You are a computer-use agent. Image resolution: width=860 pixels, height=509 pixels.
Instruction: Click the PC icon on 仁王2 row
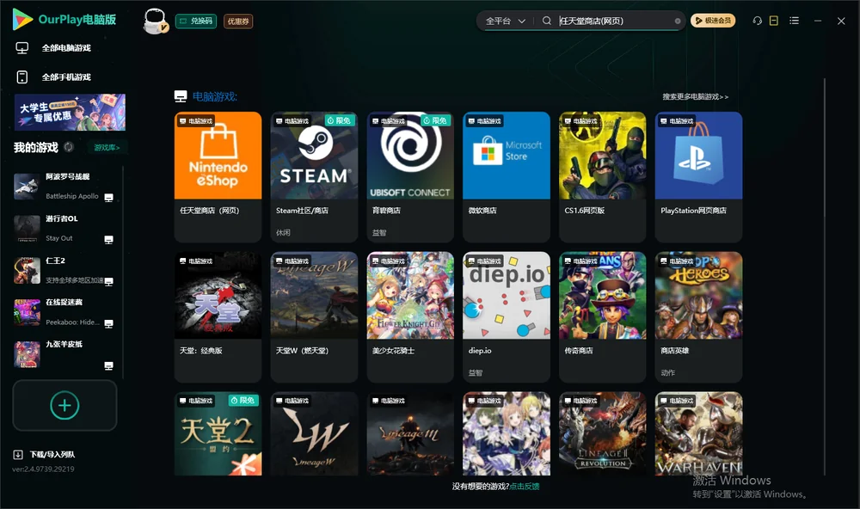108,281
